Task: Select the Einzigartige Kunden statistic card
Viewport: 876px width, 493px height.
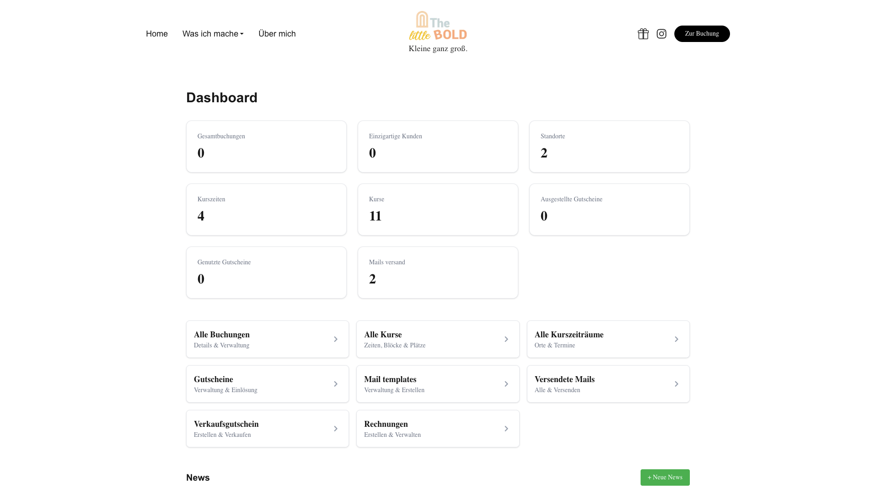Action: (x=438, y=147)
